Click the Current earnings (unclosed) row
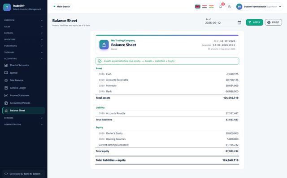This screenshot has width=287, height=178. coord(167,145)
